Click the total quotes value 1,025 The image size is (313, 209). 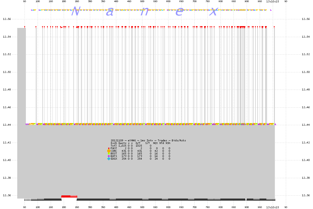pyautogui.click(x=122, y=146)
